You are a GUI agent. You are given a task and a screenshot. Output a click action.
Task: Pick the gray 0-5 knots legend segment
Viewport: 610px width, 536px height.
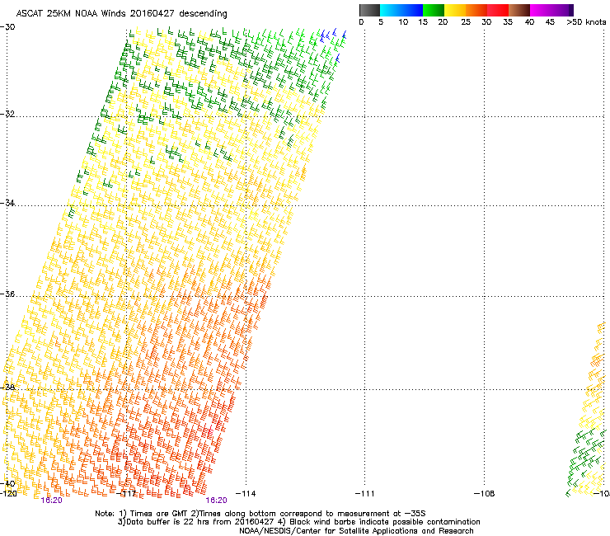369,10
